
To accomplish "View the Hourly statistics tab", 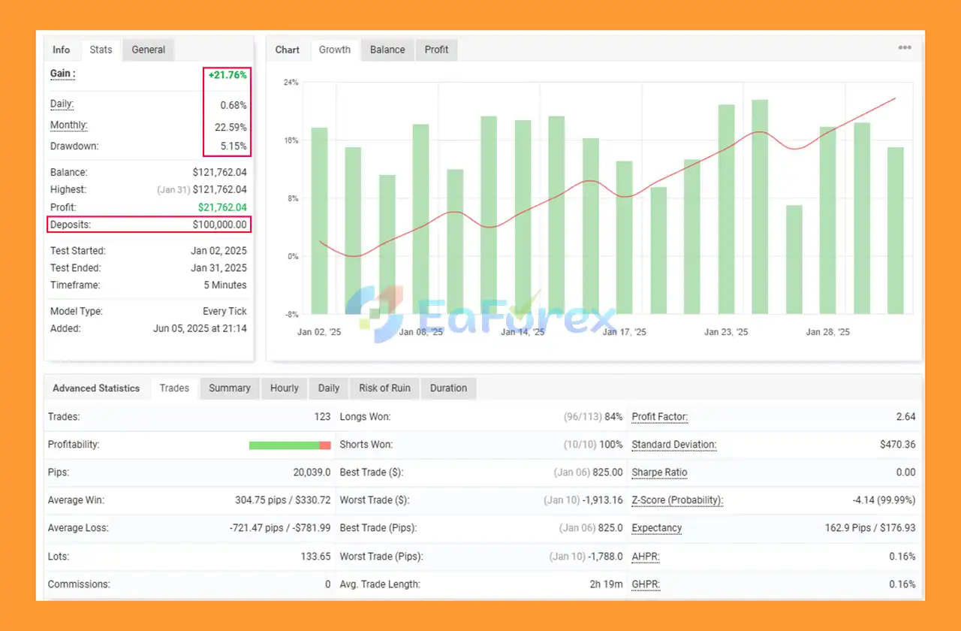I will pos(284,388).
